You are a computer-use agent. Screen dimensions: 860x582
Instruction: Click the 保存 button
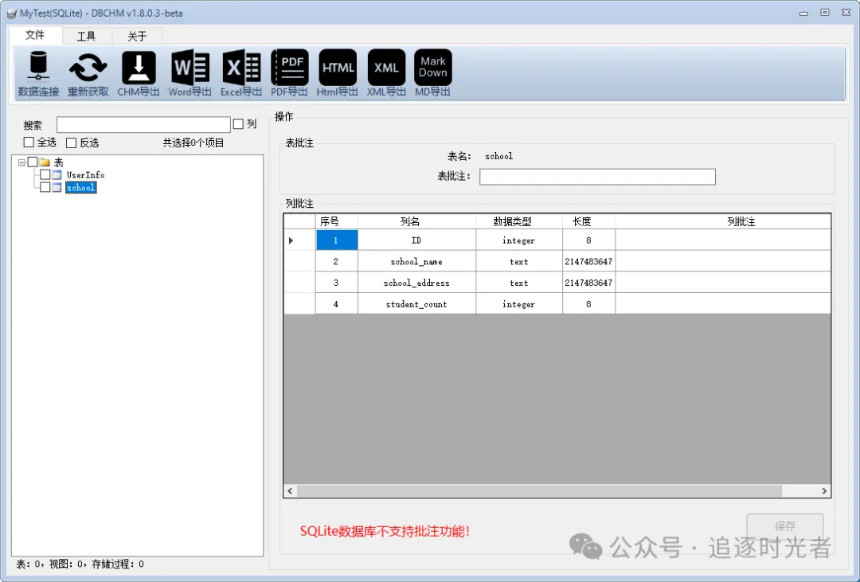click(785, 526)
